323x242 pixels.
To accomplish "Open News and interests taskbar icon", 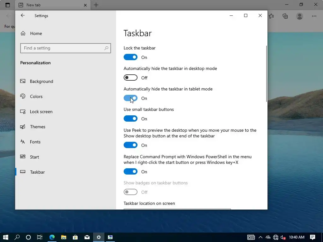I will point(251,237).
